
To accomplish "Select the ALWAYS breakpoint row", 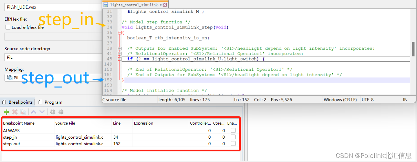I will coord(120,130).
